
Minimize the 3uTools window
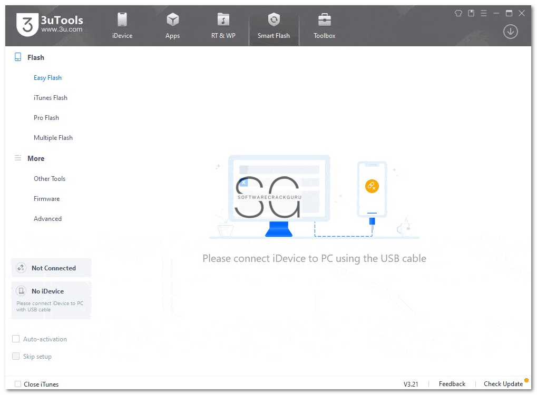[x=496, y=13]
